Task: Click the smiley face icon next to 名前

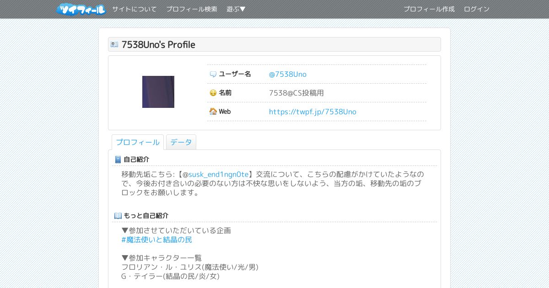Action: (x=213, y=93)
